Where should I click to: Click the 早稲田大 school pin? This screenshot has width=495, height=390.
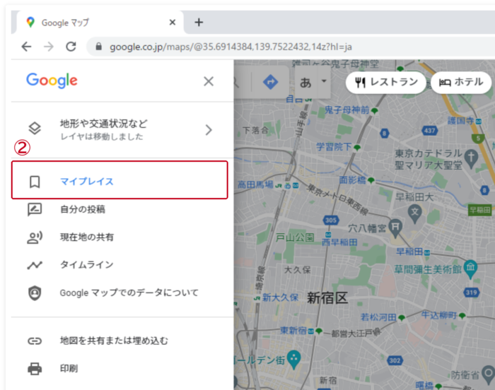[415, 213]
